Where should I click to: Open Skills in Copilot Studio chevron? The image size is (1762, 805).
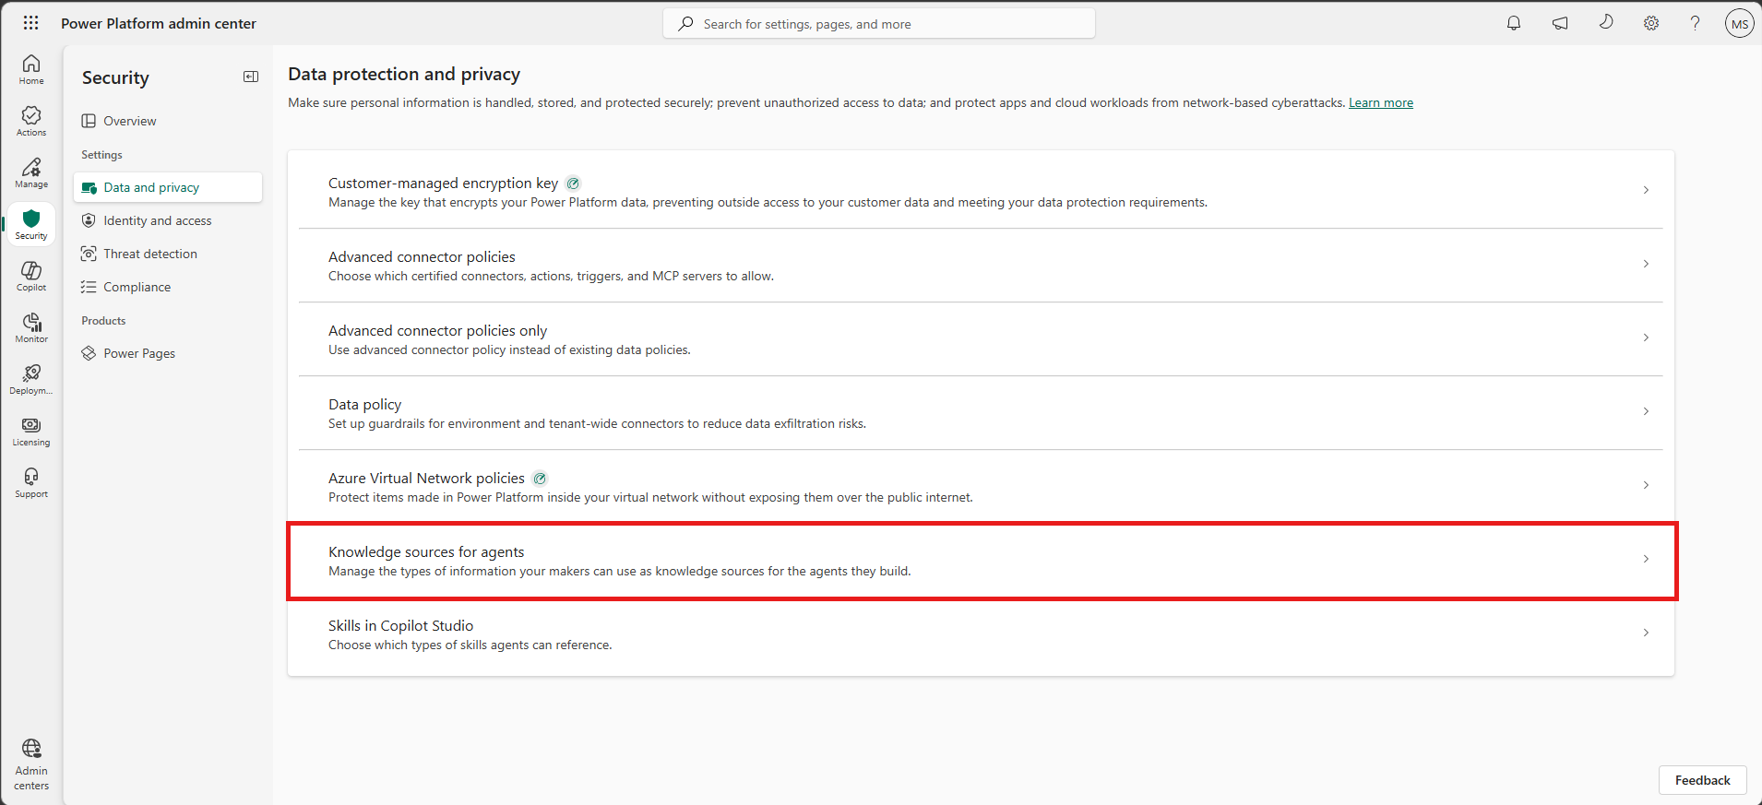pos(1646,633)
